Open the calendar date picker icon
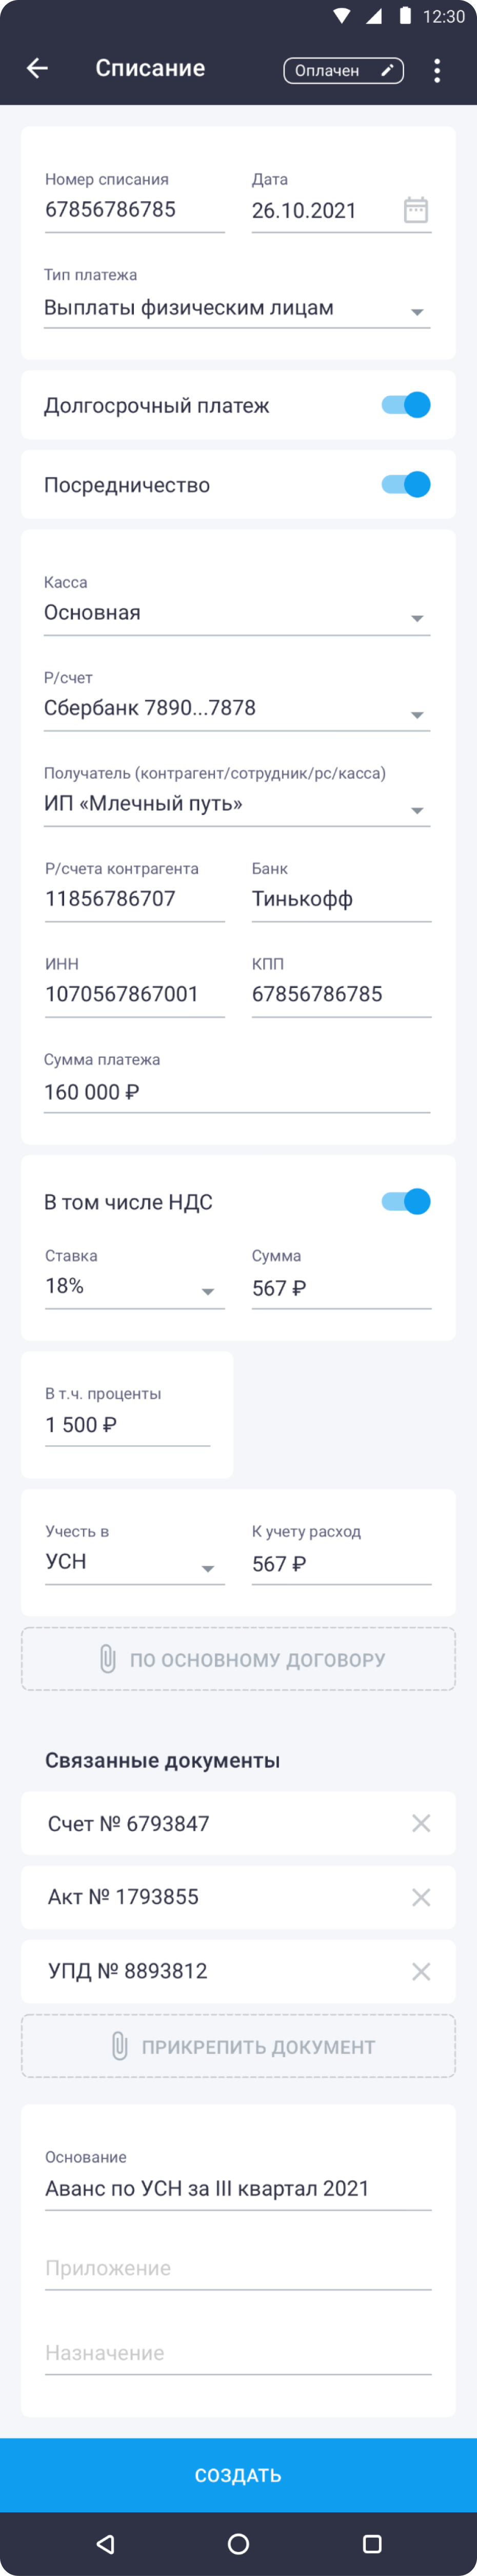Viewport: 477px width, 2576px height. (416, 210)
